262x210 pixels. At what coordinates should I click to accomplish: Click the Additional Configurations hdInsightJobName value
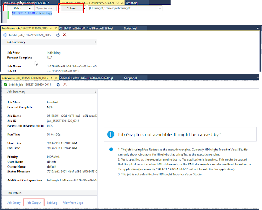tap(72, 180)
